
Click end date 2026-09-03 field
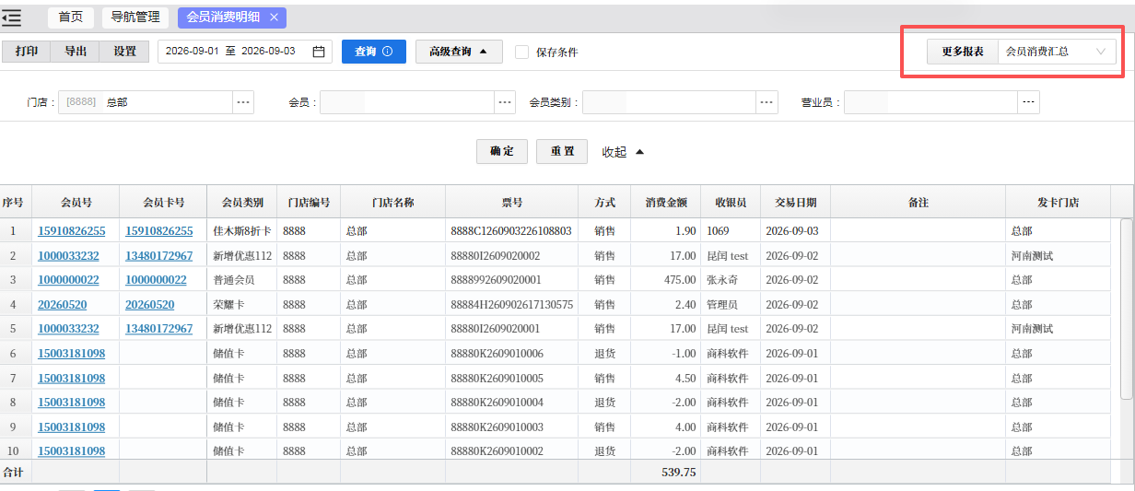pos(268,52)
